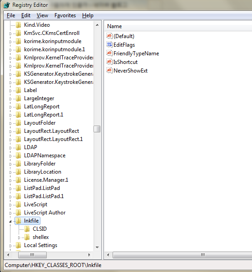This screenshot has width=252, height=272.
Task: Click the LatLongReport folder icon
Action: 19,107
